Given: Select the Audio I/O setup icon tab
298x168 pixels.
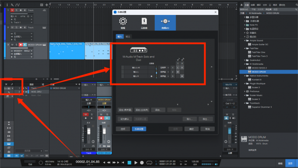Looking at the screenshot, I should point(165,23).
